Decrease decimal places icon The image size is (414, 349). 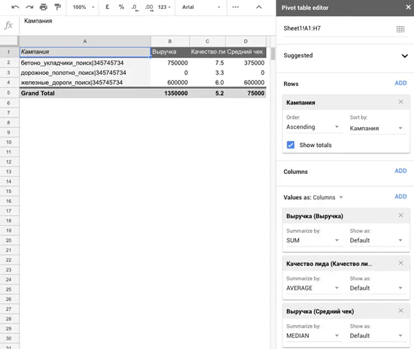click(135, 8)
